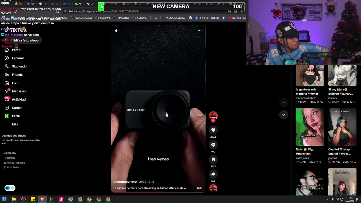Expand the Company footer section
The height and width of the screenshot is (203, 361).
point(10,153)
